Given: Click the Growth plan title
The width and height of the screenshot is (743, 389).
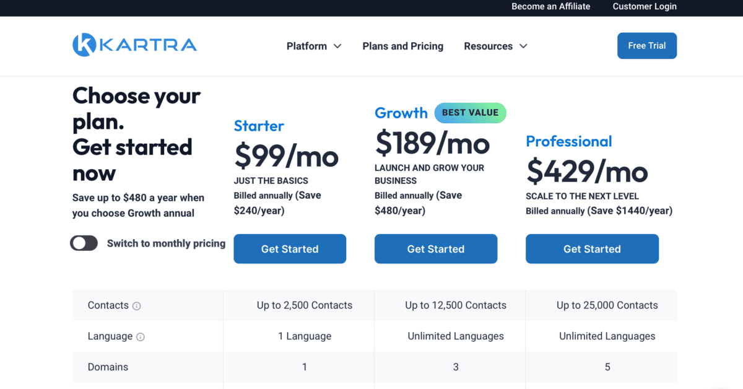Looking at the screenshot, I should coord(401,113).
